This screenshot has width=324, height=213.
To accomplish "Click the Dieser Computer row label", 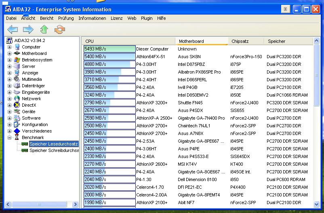I will point(152,49).
